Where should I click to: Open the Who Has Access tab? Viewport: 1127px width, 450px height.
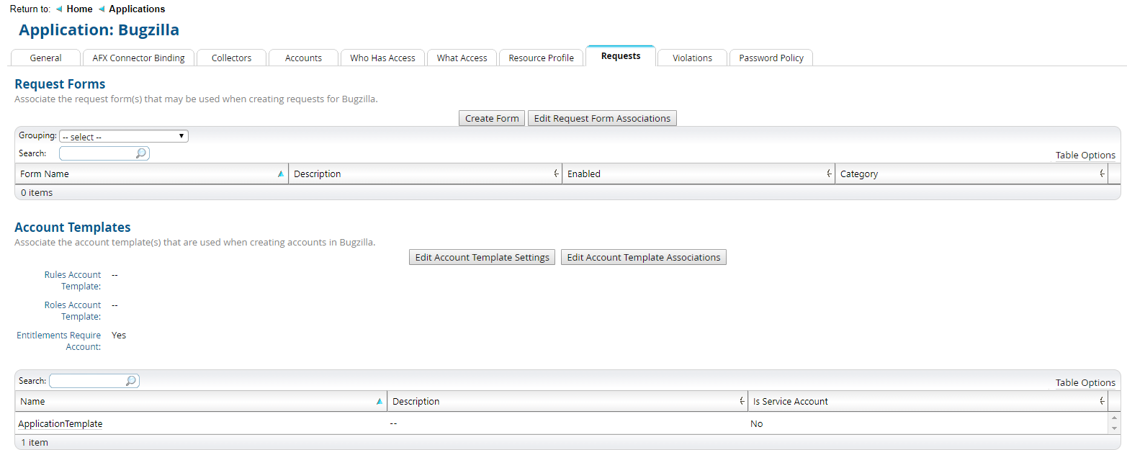tap(382, 58)
